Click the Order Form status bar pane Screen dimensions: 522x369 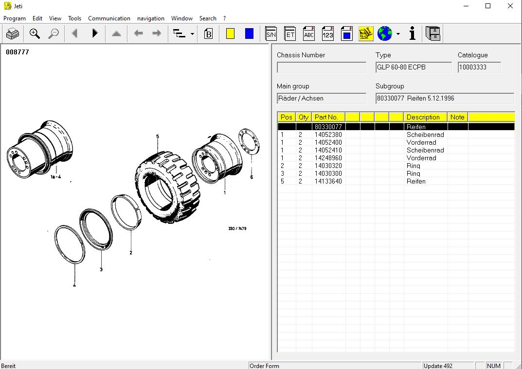(x=335, y=366)
